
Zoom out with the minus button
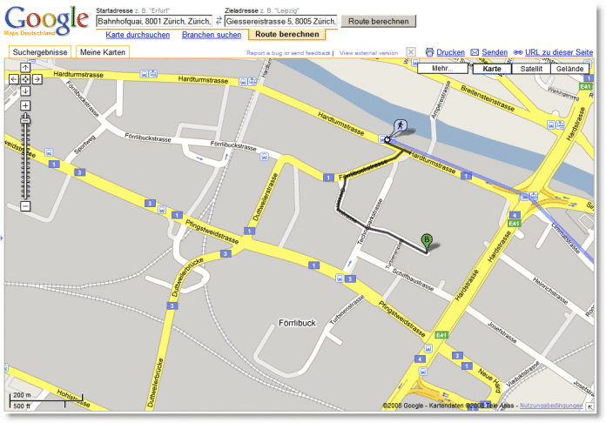(x=25, y=206)
